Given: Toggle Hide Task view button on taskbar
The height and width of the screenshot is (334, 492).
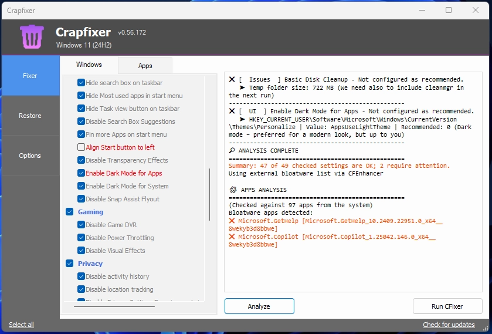Looking at the screenshot, I should click(81, 109).
